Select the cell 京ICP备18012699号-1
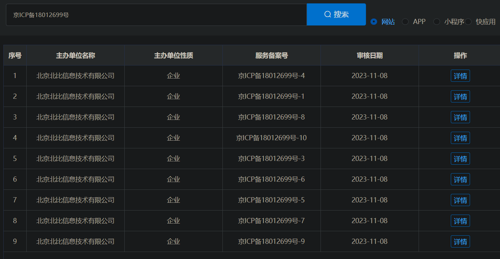Viewport: 500px width, 259px height. tap(272, 97)
